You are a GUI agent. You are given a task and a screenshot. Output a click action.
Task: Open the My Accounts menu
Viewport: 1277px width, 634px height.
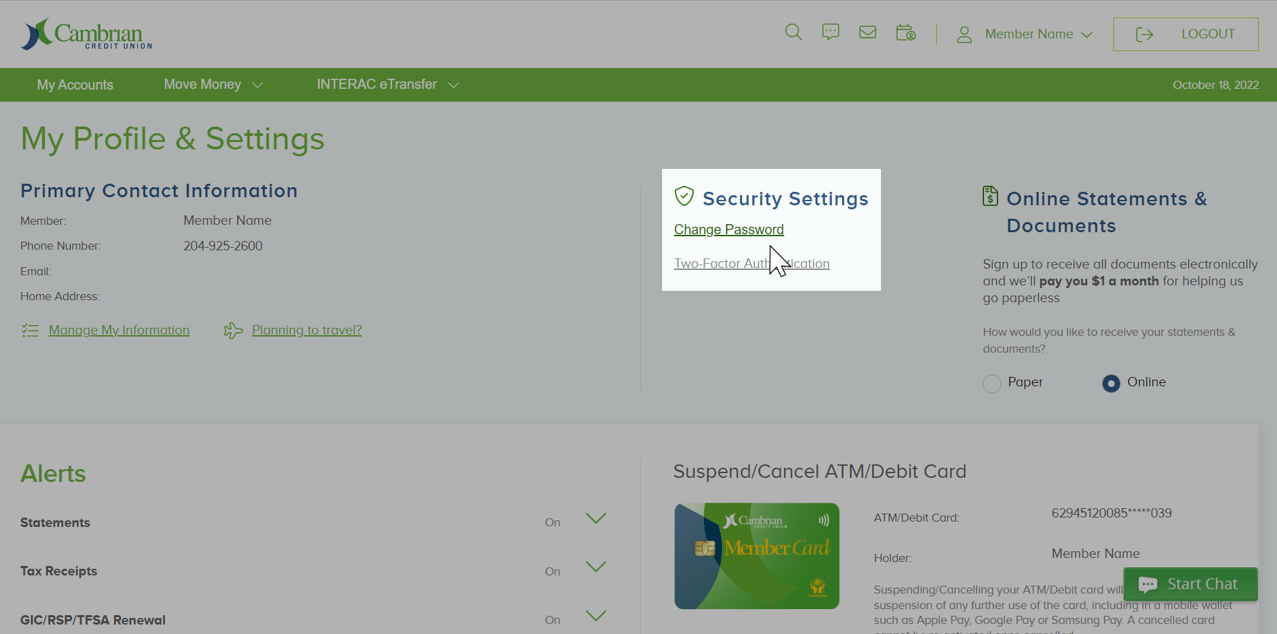coord(75,84)
